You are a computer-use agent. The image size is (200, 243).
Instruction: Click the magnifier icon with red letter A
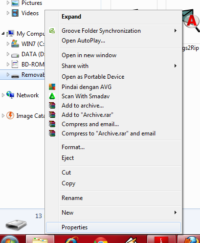pyautogui.click(x=191, y=21)
